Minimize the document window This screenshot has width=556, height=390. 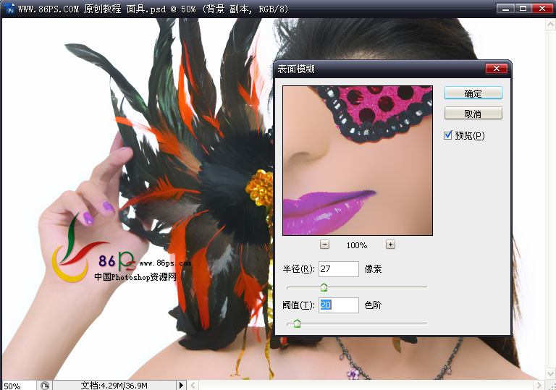pyautogui.click(x=506, y=8)
